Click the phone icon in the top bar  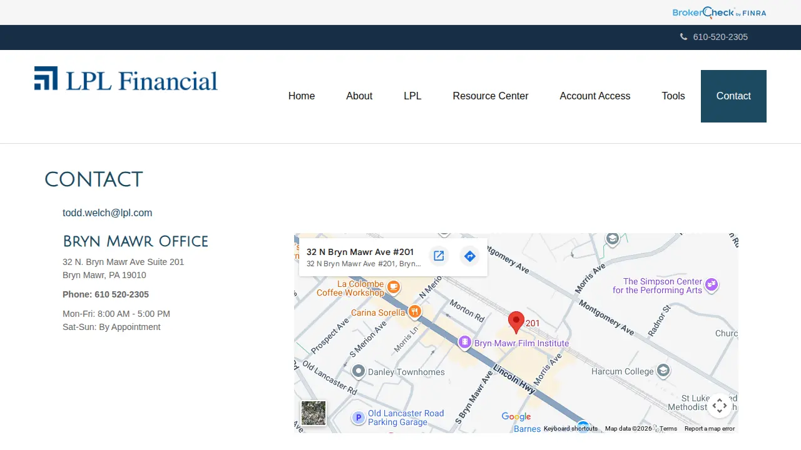coord(683,37)
